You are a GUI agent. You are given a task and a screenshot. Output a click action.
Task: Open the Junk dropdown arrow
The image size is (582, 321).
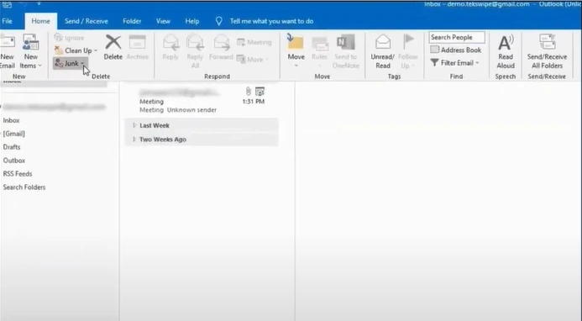[82, 64]
